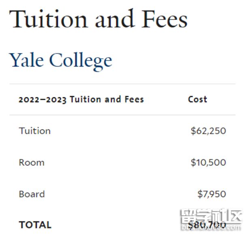
Task: Click the "2022–2023" year in table header
Action: [x=42, y=99]
